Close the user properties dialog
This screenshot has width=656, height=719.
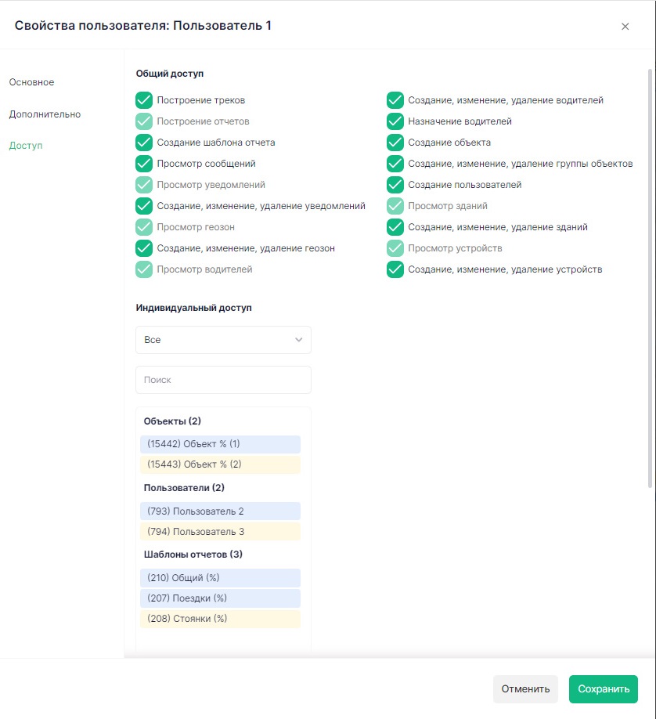(x=625, y=27)
